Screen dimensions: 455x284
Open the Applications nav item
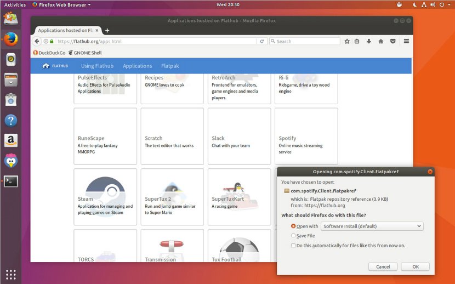coord(137,66)
